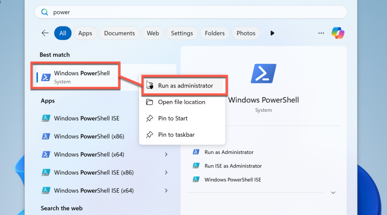This screenshot has height=215, width=387.
Task: Expand more actions with down chevron
Action: click(333, 193)
